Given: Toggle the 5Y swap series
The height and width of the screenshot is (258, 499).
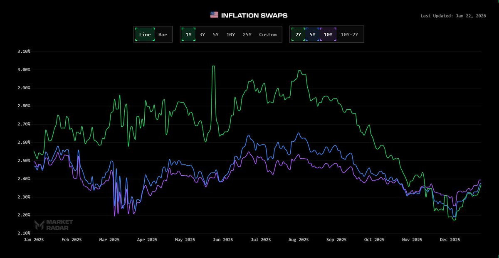Looking at the screenshot, I should pyautogui.click(x=312, y=34).
